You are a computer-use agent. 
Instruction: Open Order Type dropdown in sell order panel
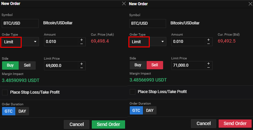tap(148, 42)
